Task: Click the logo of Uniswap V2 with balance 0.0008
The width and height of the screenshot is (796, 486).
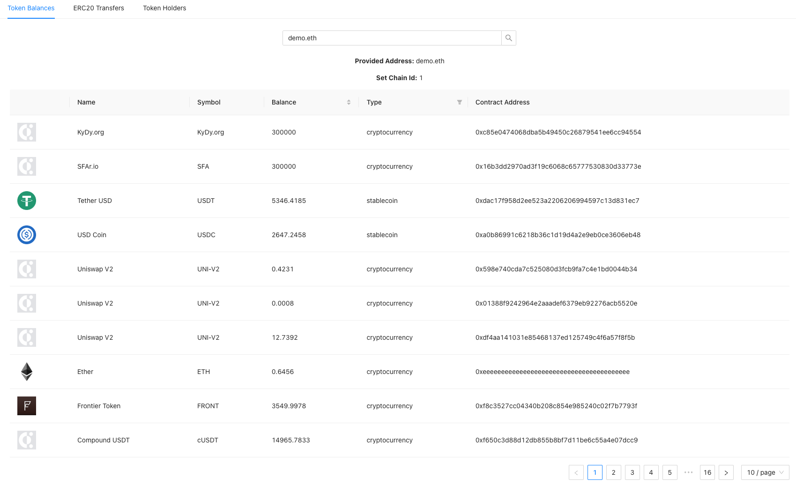Action: [27, 303]
